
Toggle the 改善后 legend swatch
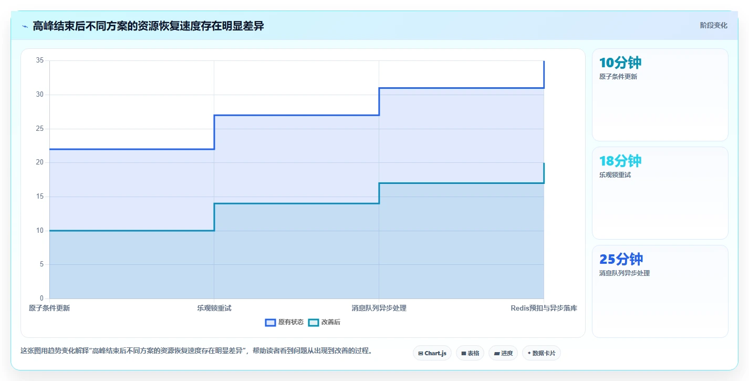[314, 322]
